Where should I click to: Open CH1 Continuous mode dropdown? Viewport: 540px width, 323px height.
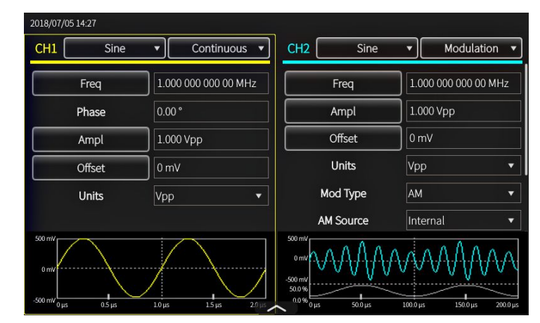(x=219, y=49)
